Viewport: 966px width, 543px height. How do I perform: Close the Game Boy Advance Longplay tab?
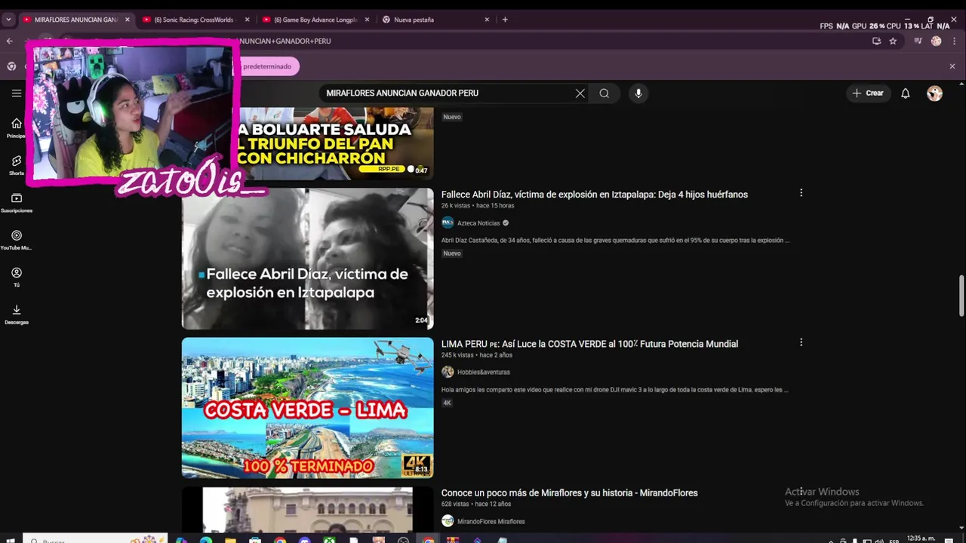(367, 20)
